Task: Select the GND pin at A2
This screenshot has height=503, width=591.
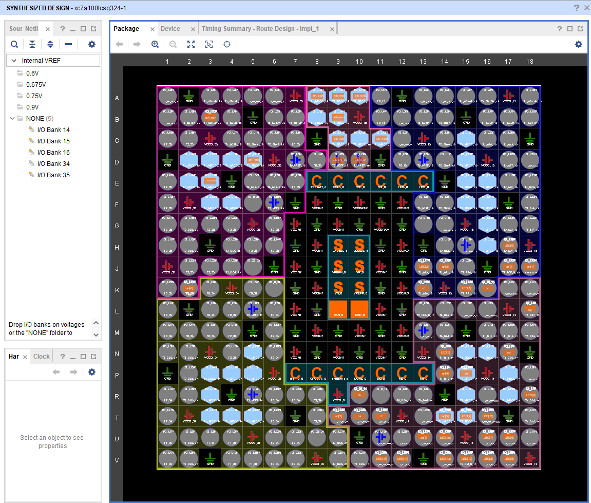Action: 189,96
